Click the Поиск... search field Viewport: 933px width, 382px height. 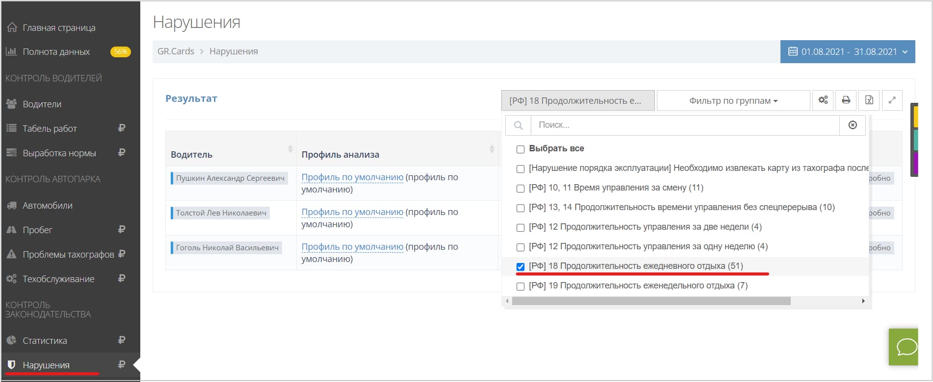pos(685,125)
